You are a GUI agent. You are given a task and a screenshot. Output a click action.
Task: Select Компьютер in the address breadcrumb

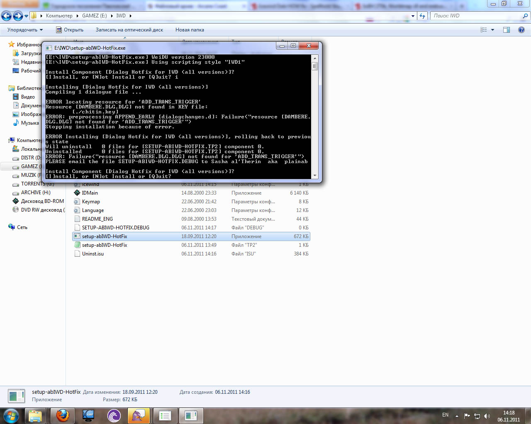59,16
